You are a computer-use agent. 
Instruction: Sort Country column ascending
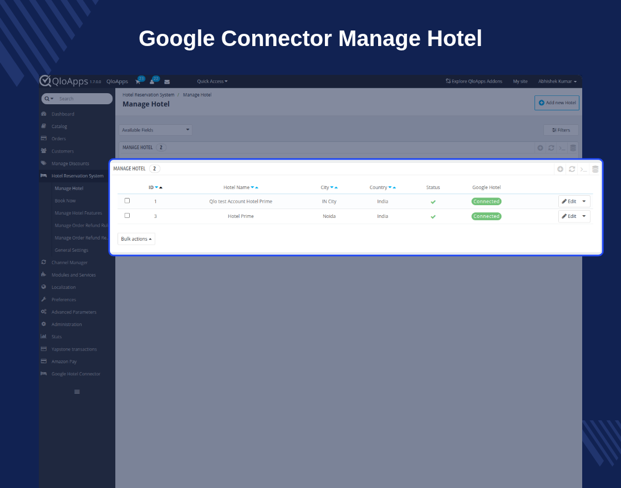[x=394, y=187]
